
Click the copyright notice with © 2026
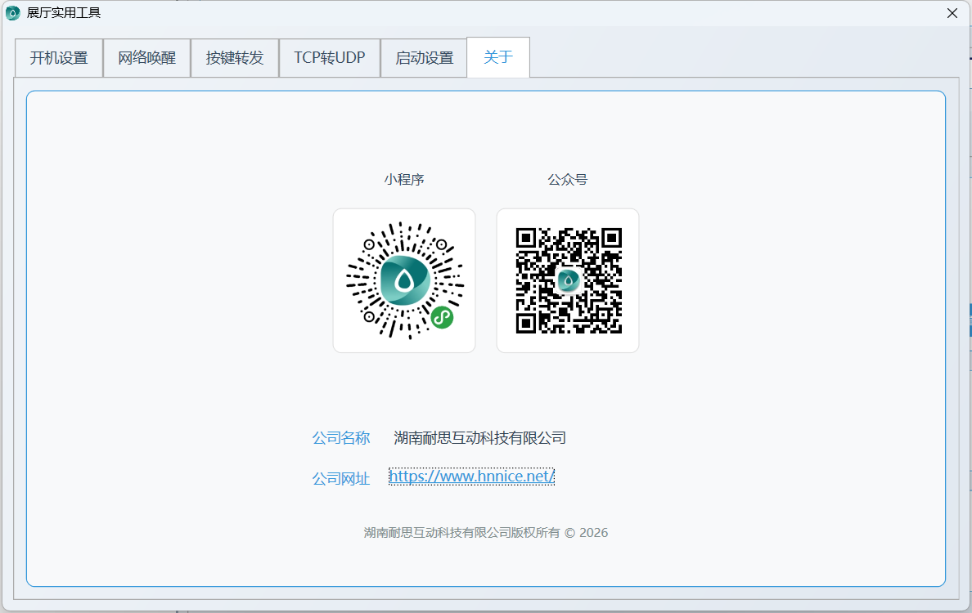click(x=486, y=533)
